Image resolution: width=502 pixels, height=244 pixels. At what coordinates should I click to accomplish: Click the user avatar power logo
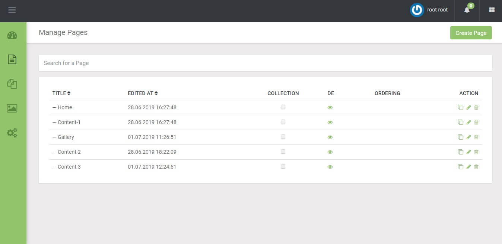417,10
